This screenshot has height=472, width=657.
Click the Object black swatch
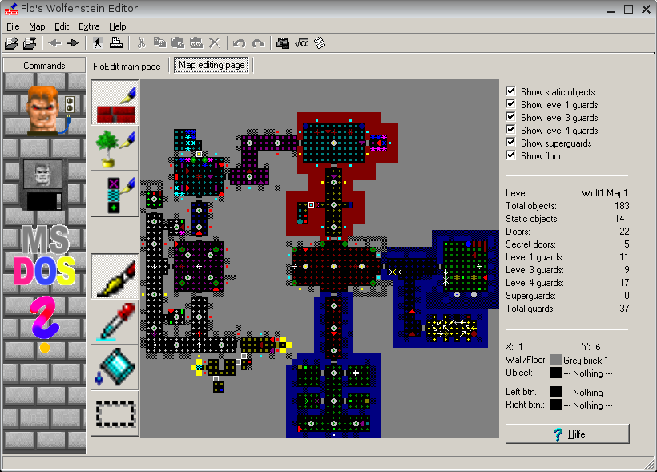coord(555,373)
